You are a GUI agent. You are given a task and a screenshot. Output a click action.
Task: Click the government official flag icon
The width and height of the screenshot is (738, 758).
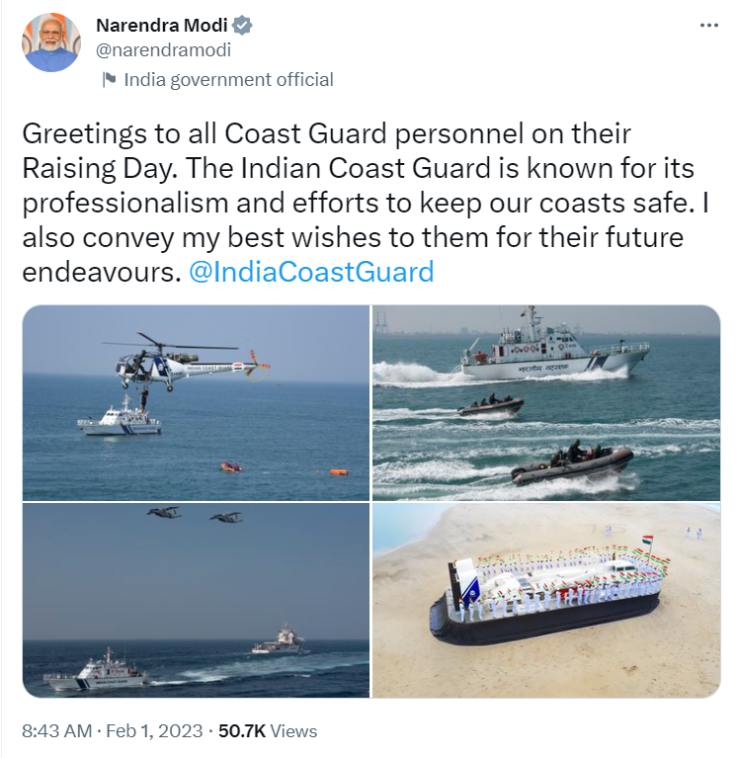pos(109,80)
